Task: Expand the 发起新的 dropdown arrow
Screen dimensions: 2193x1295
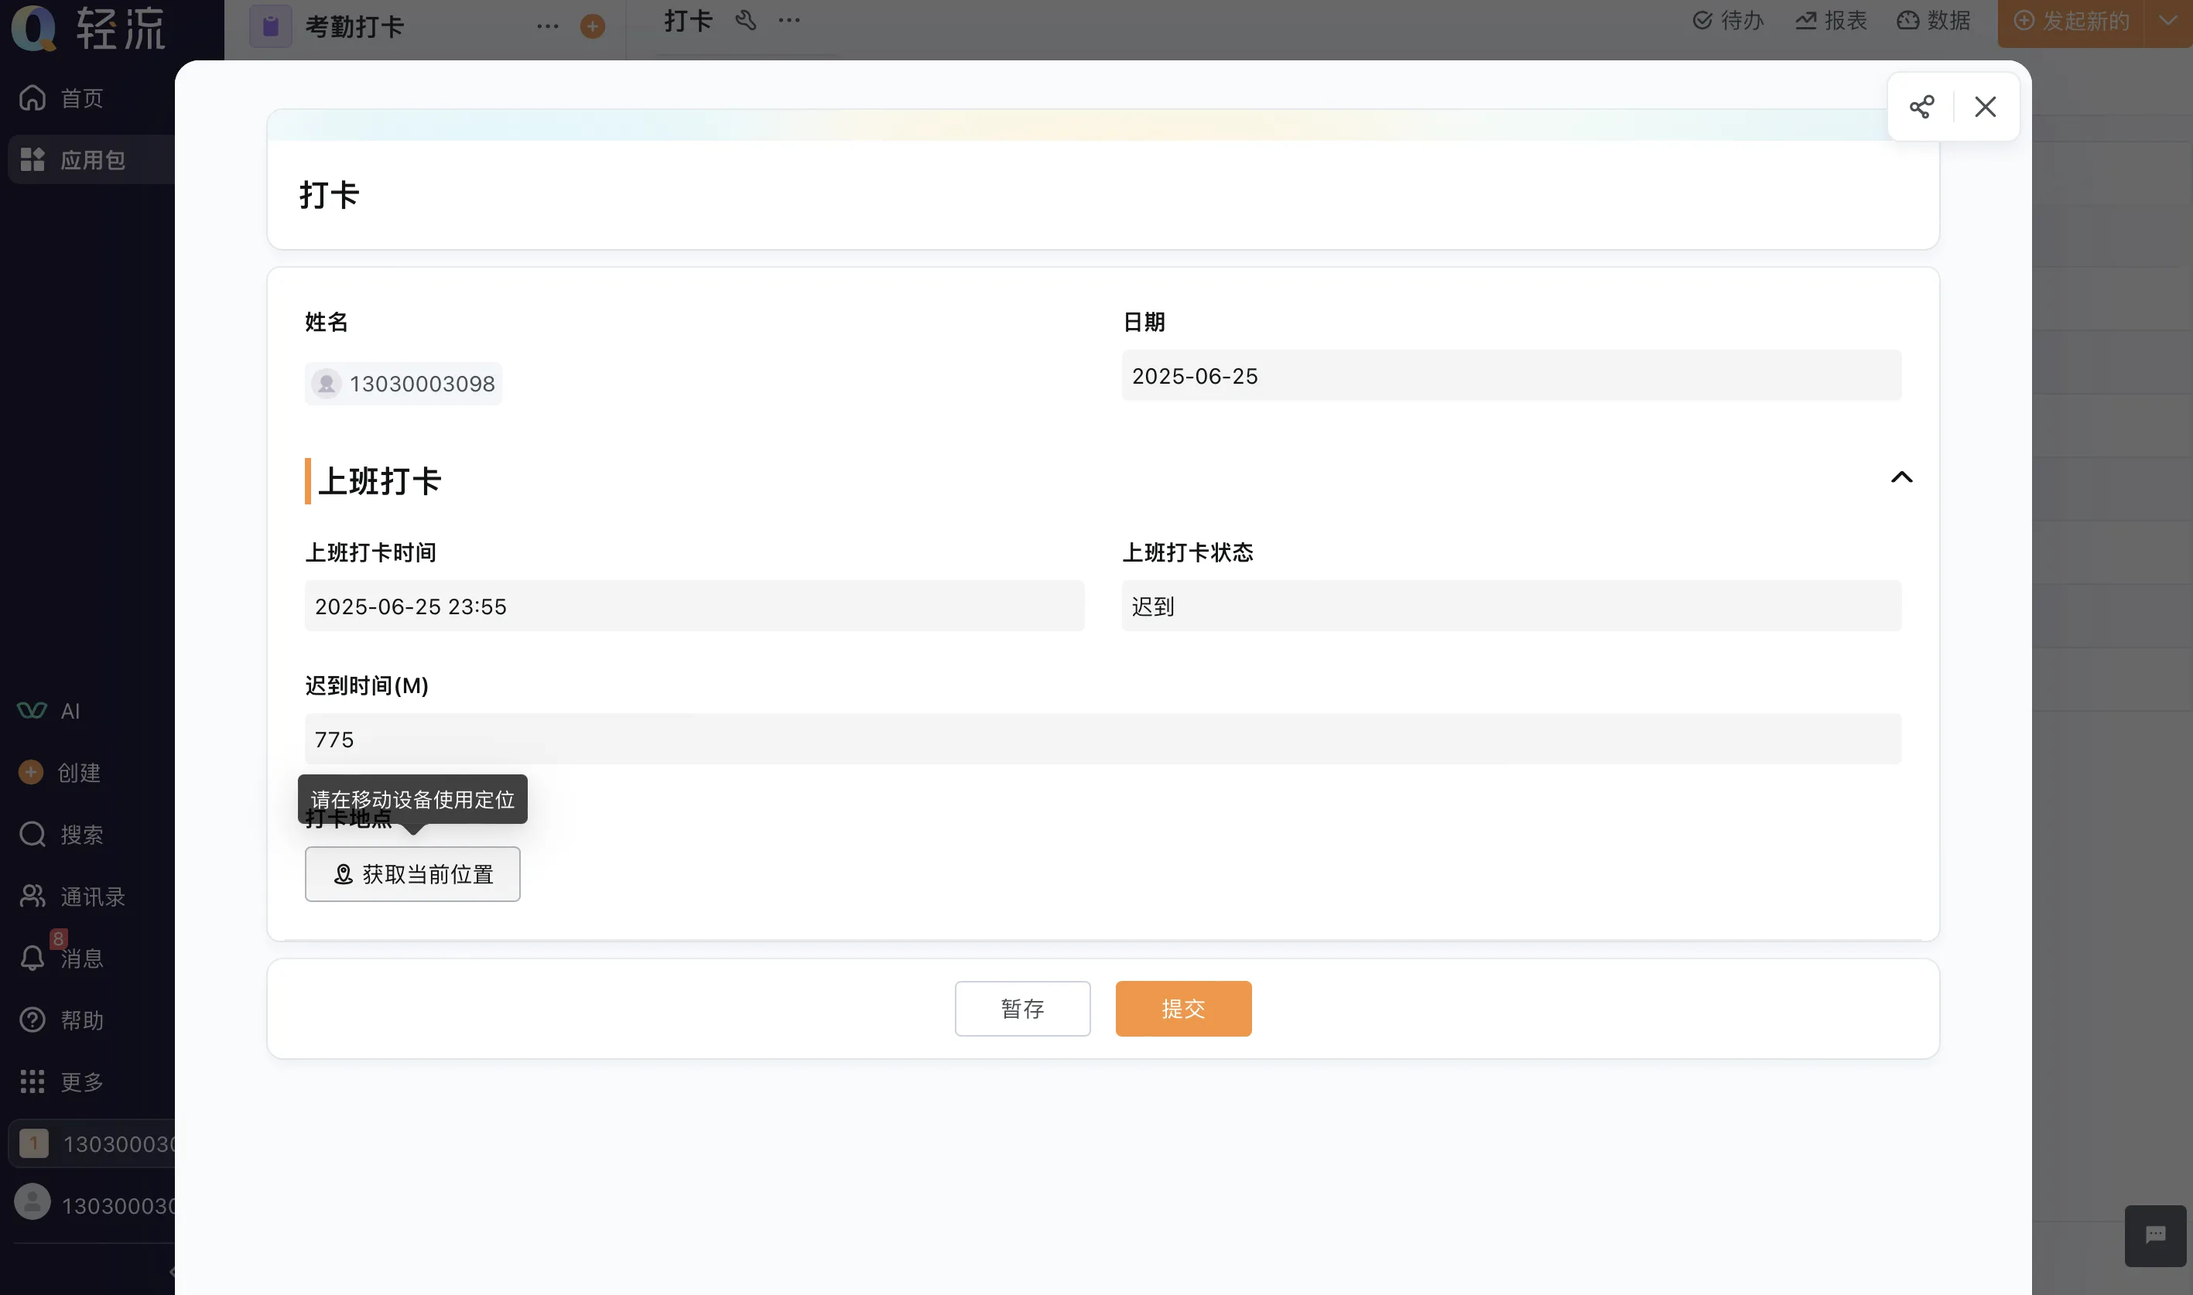Action: tap(2167, 20)
